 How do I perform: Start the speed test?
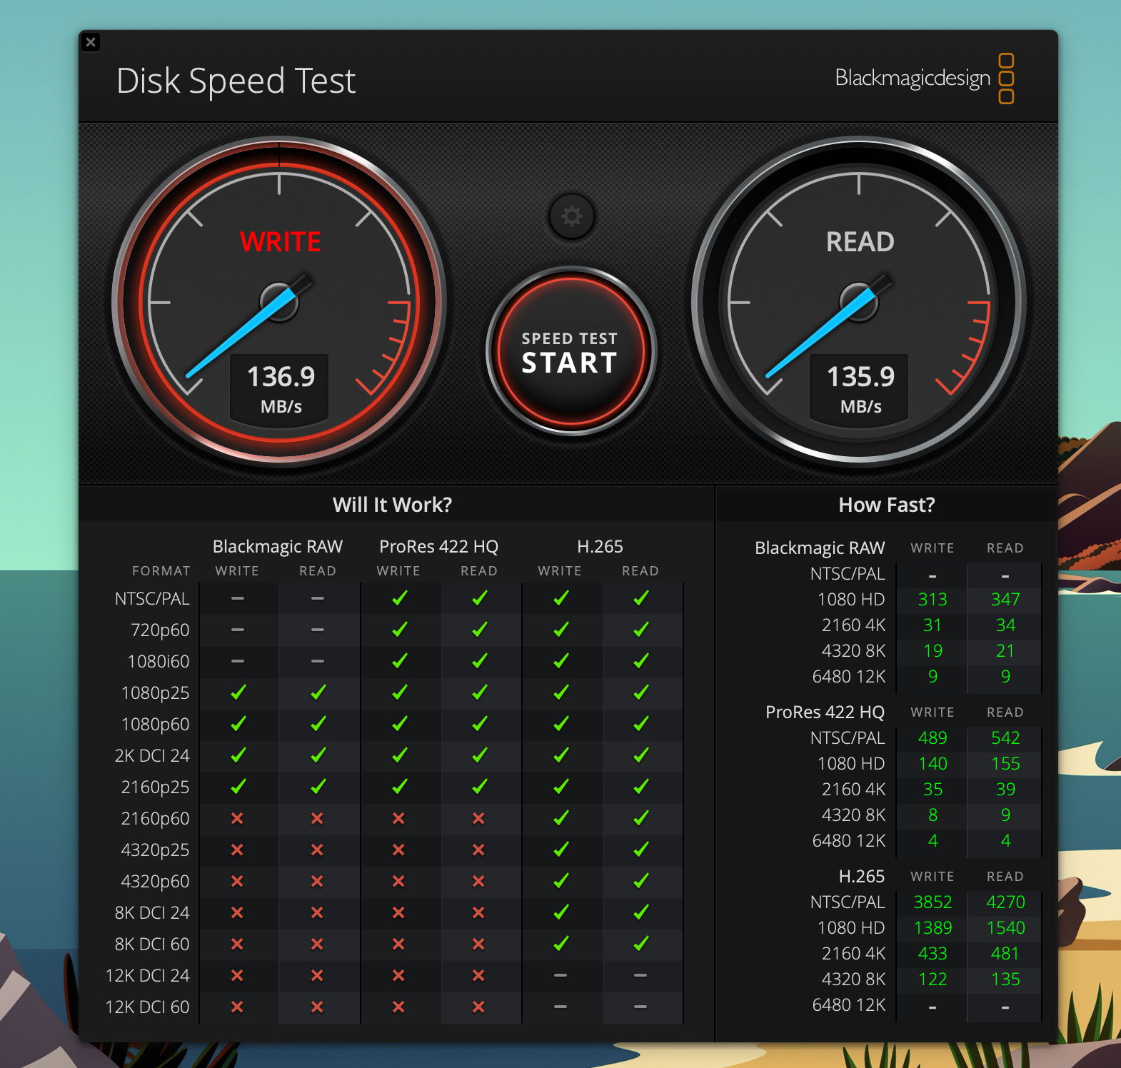570,351
